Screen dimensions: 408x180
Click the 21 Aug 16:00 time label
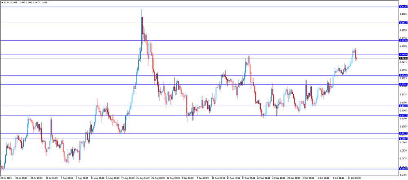tap(142, 178)
